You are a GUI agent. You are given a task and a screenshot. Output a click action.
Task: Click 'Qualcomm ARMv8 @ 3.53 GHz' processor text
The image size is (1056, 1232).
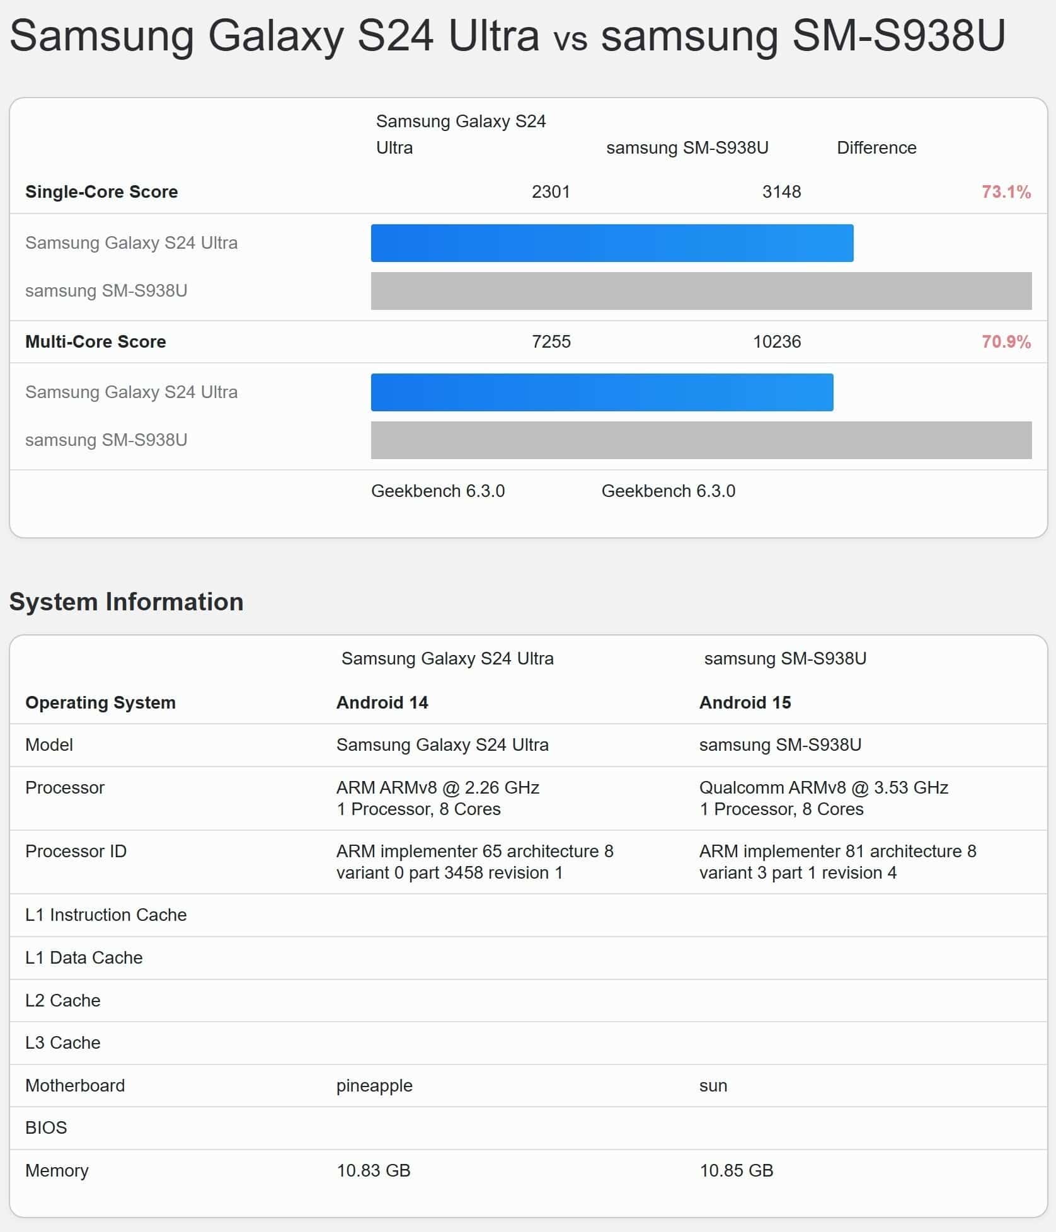824,787
